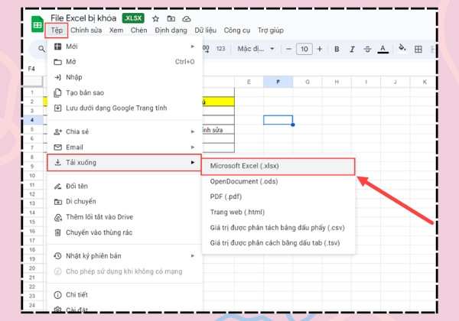Click the move-to-folder icon beside the title
Screen dimensions: 459x321
(x=171, y=19)
